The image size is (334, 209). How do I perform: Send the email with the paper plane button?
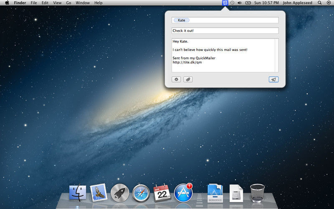point(273,79)
